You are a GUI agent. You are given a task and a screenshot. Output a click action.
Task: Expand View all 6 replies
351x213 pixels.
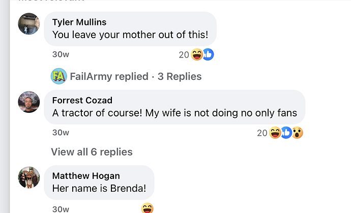pyautogui.click(x=92, y=152)
